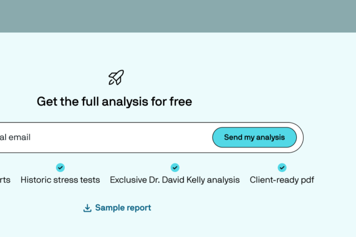Click the gray-teal banner at top of page
356x237 pixels.
click(x=178, y=16)
